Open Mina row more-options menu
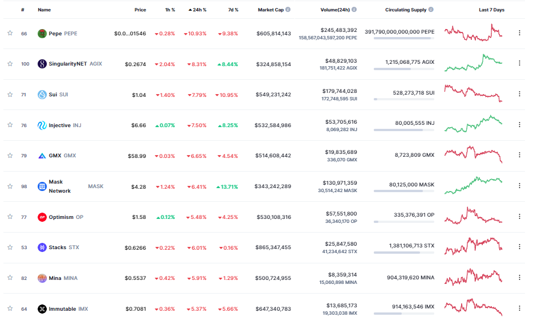The height and width of the screenshot is (317, 533). (x=519, y=277)
